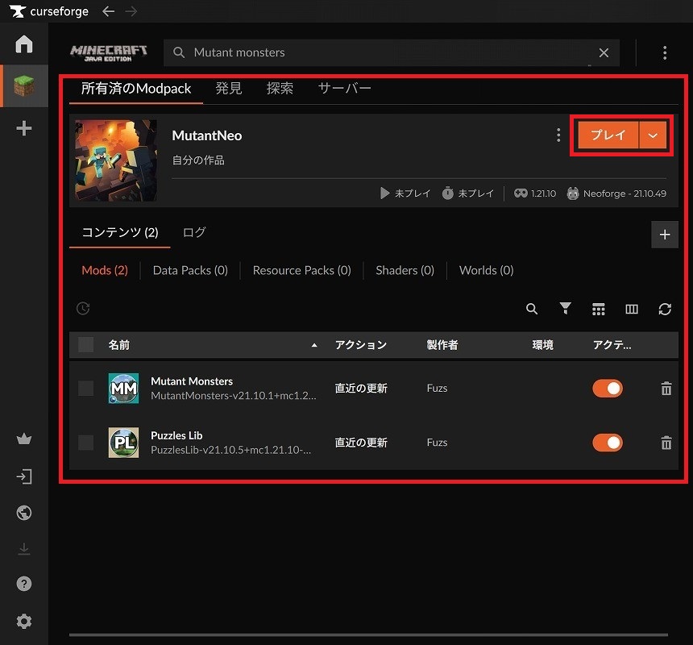Sort by 名前 column header arrow
The image size is (693, 645).
[314, 345]
